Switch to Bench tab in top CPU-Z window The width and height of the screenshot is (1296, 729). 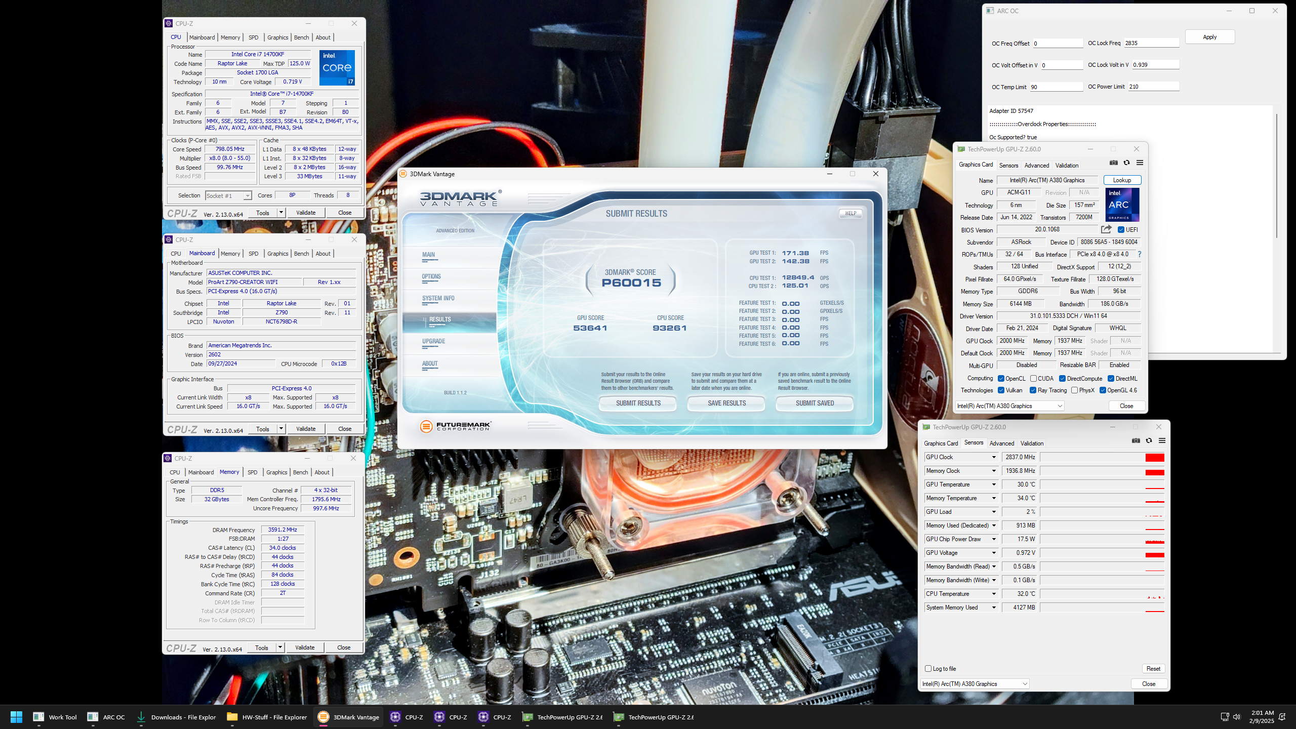(301, 37)
